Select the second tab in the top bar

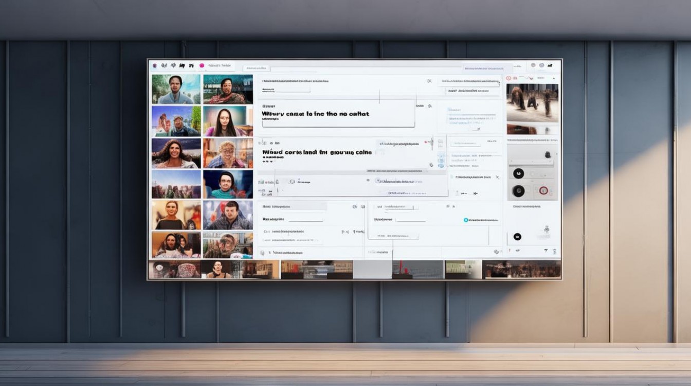coord(256,68)
